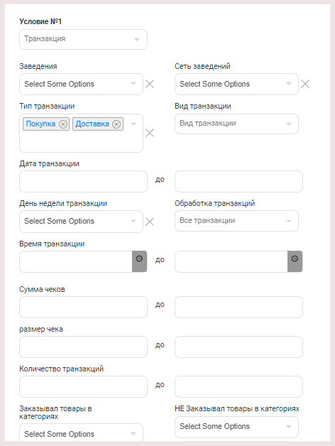The width and height of the screenshot is (335, 446).
Task: Remove the Доставка tag from Тип транзакции
Action: 116,124
